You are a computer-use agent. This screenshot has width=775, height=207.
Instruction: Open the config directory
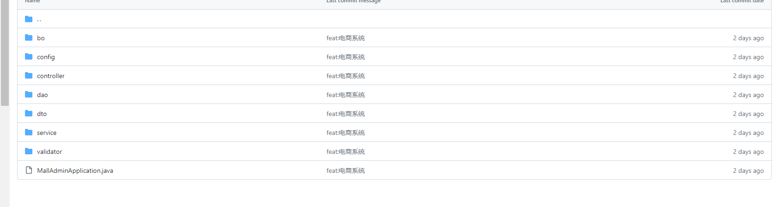[x=46, y=57]
